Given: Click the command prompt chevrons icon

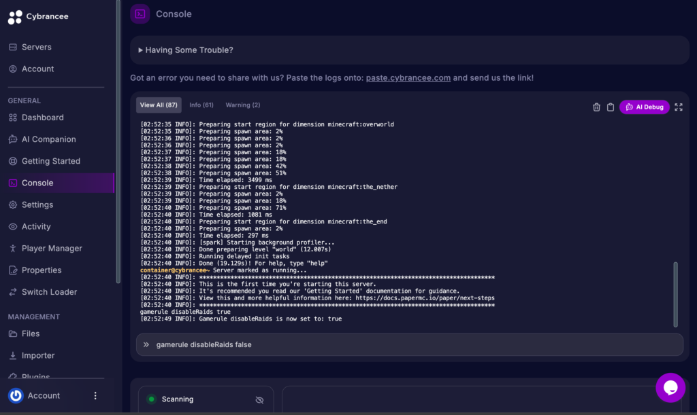Looking at the screenshot, I should click(x=146, y=344).
